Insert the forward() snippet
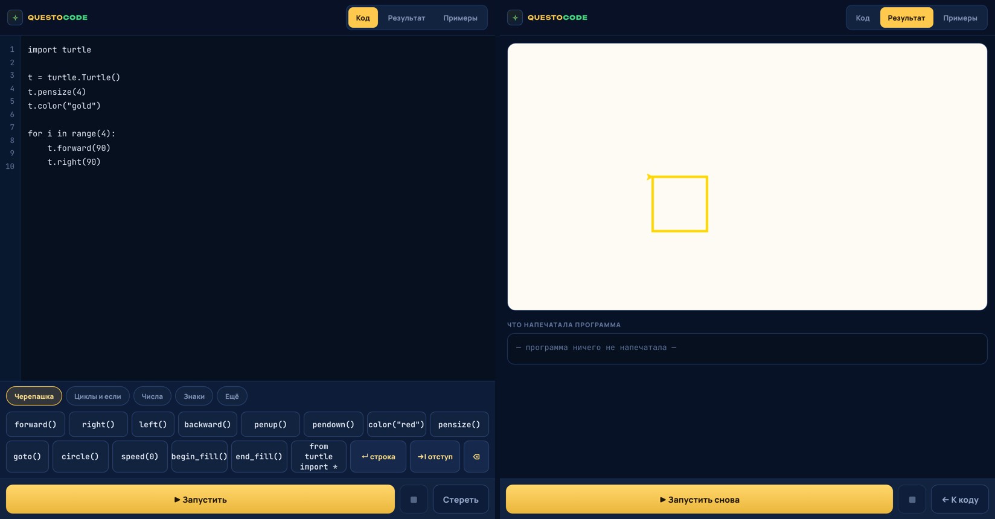This screenshot has width=995, height=519. [36, 424]
